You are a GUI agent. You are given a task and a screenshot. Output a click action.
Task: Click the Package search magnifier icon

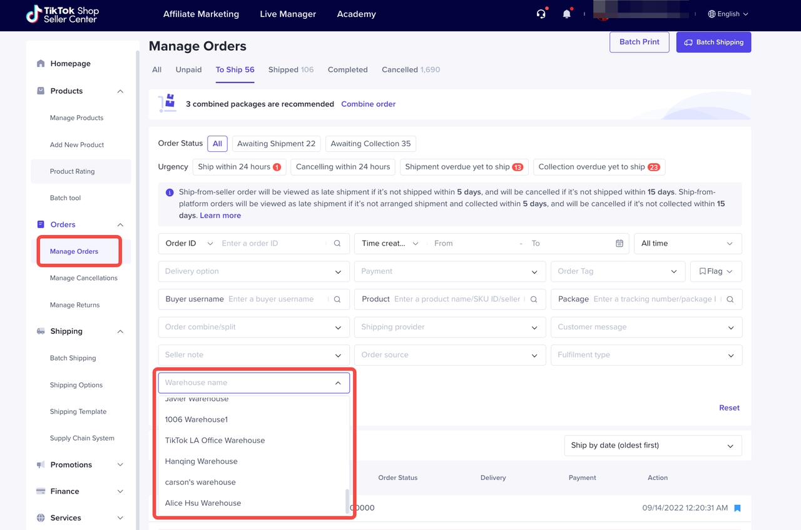click(730, 299)
